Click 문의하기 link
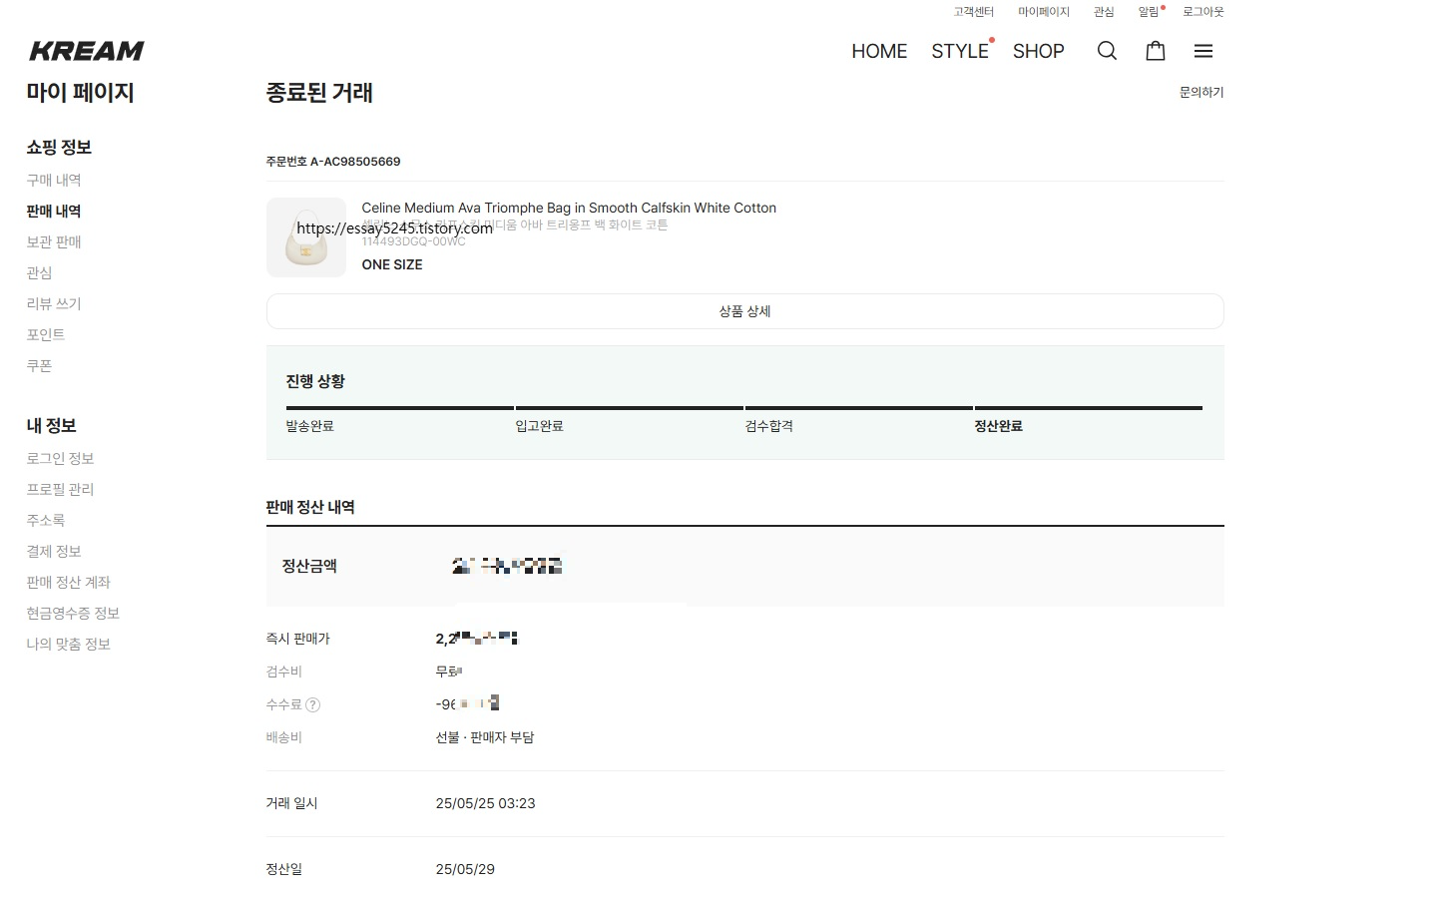The height and width of the screenshot is (899, 1443). click(x=1202, y=92)
